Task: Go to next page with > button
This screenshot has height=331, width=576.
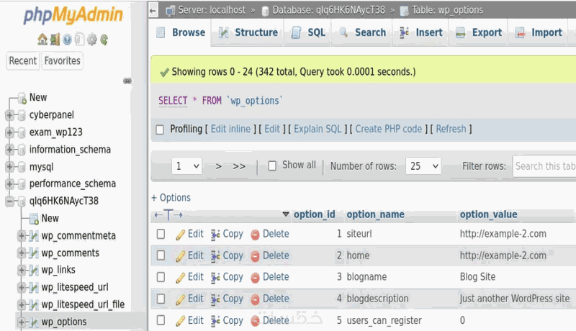Action: (x=219, y=167)
